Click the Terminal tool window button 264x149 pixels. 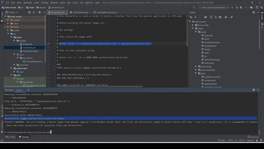(24, 137)
